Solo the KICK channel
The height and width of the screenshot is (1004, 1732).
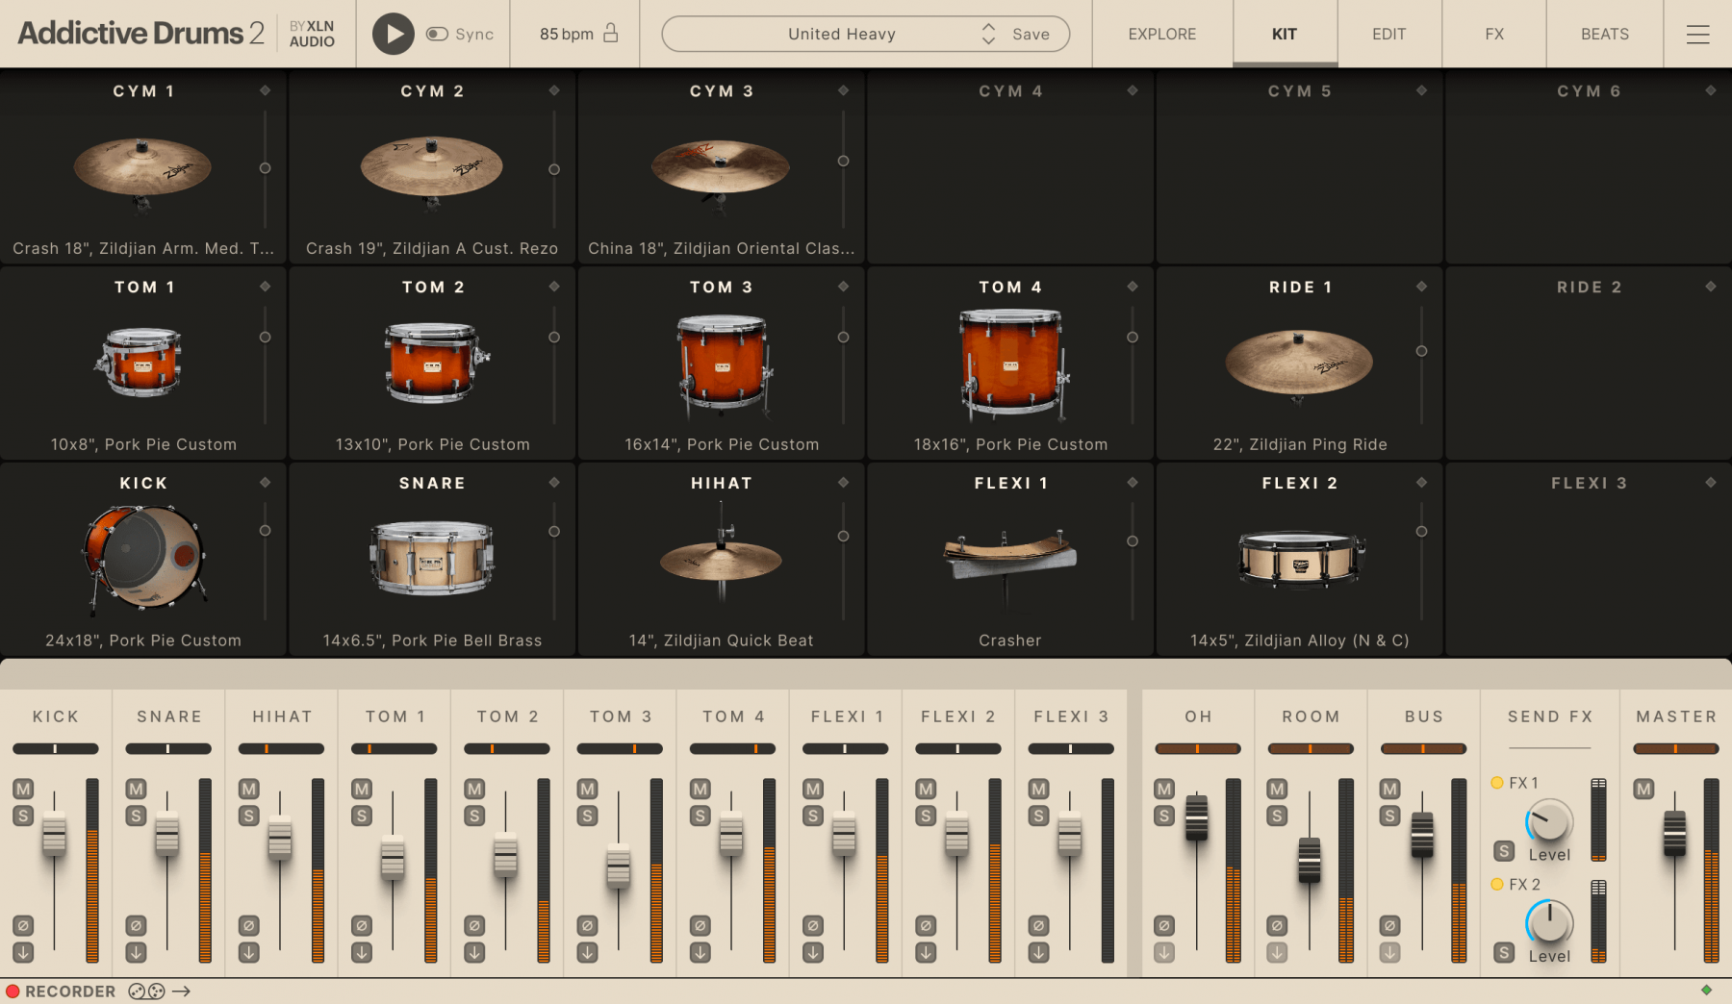[x=23, y=816]
